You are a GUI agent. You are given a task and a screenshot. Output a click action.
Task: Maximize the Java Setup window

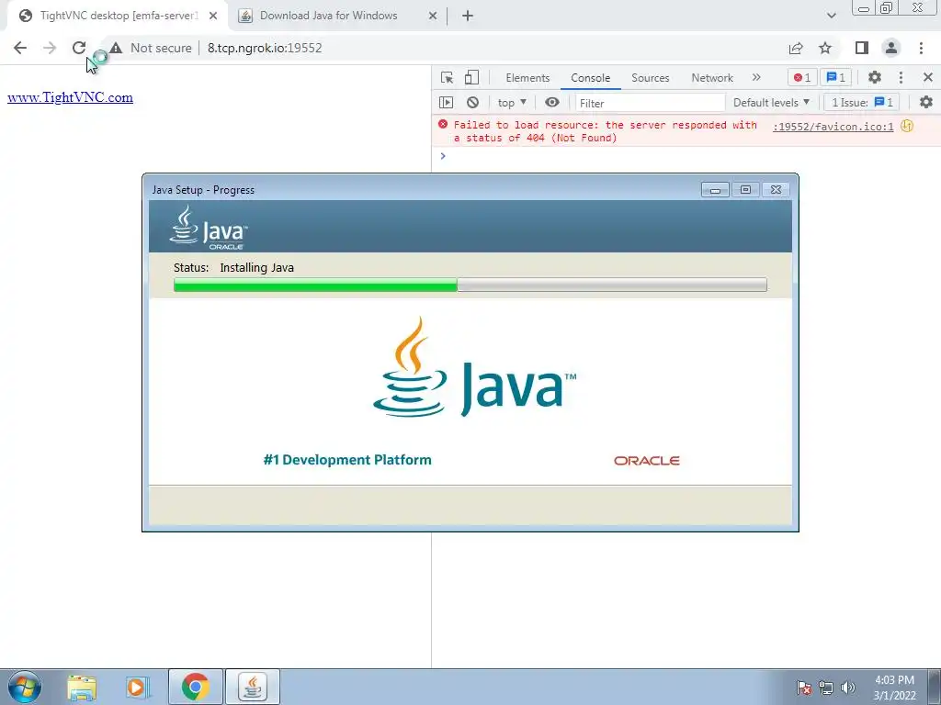[x=745, y=190]
